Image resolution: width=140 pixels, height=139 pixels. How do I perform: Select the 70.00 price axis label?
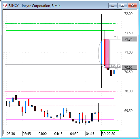pyautogui.click(x=128, y=91)
